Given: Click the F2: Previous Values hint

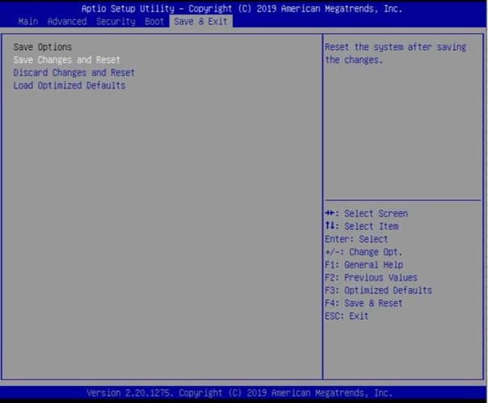Looking at the screenshot, I should (371, 278).
